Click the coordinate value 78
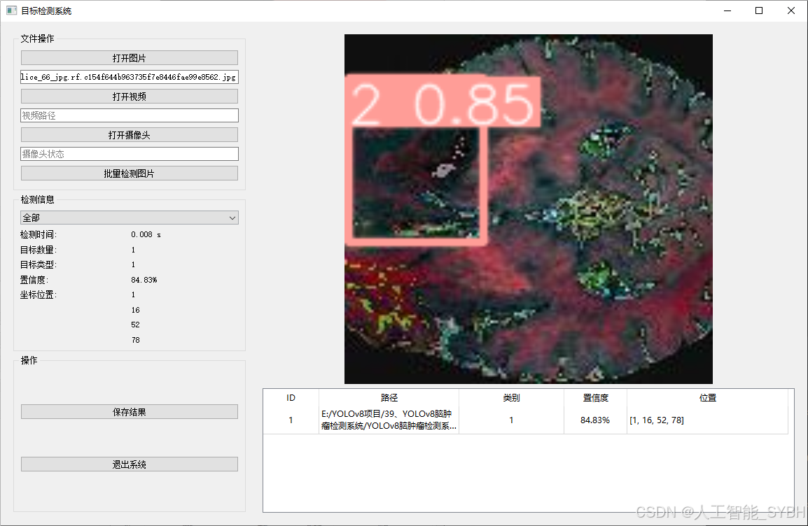The height and width of the screenshot is (526, 808). 136,340
